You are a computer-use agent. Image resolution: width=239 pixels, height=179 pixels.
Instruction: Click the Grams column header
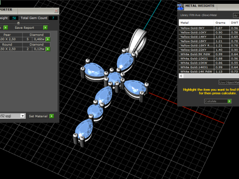click(x=220, y=23)
